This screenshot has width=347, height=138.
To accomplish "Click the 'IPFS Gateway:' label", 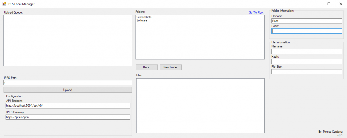I will (x=16, y=112).
